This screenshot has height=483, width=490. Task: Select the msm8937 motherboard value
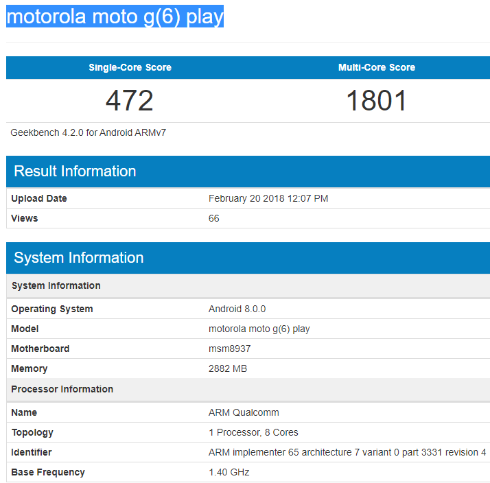point(230,349)
